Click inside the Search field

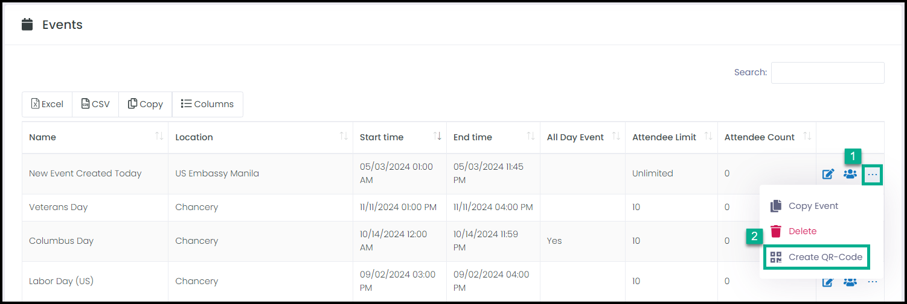point(827,72)
